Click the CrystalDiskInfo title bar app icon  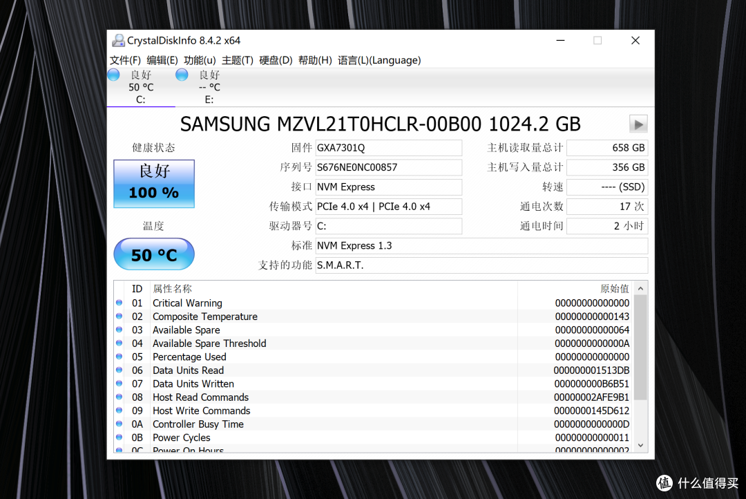point(118,41)
